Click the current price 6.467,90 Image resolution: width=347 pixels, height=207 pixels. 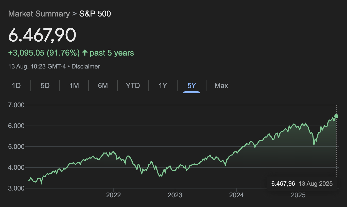[42, 35]
